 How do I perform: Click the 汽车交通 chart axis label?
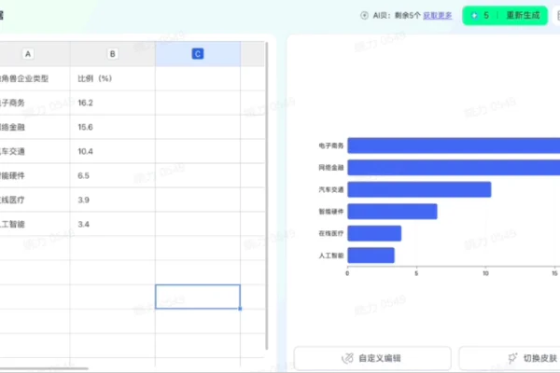pos(331,189)
